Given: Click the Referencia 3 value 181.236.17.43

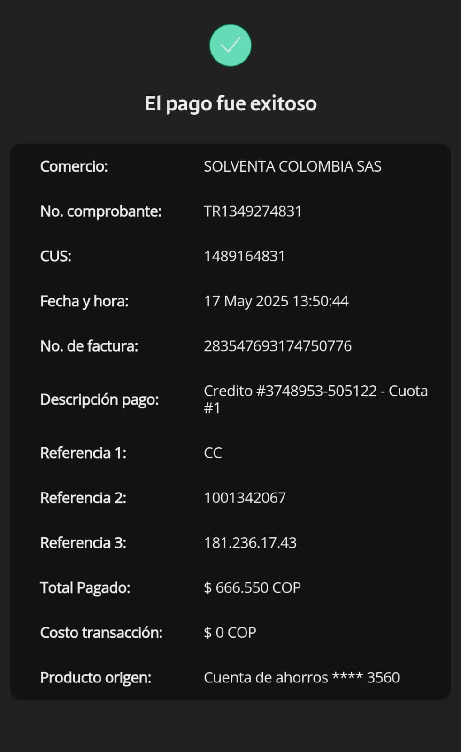Looking at the screenshot, I should pos(250,543).
